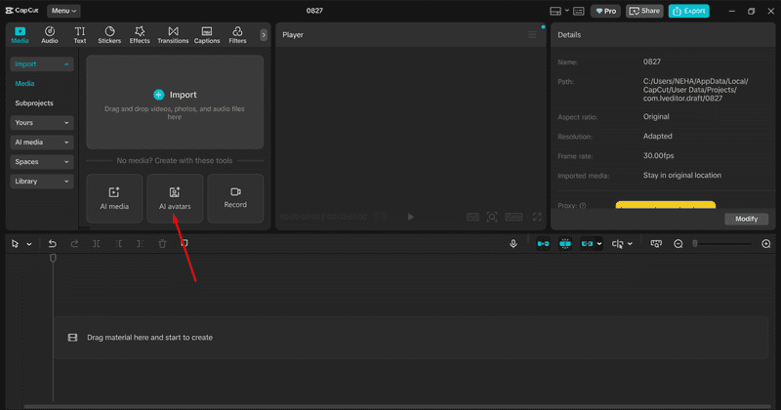
Task: Expand the AI media sidebar dropdown
Action: (x=42, y=142)
